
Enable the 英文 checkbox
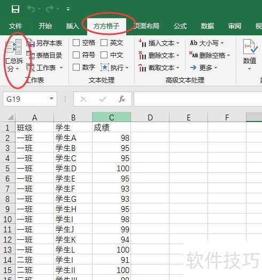(x=104, y=43)
